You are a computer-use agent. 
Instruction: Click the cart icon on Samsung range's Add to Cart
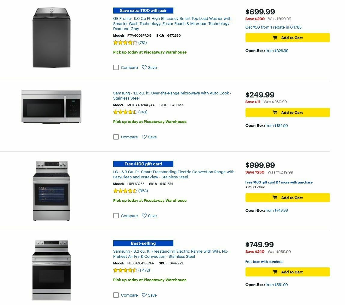click(x=275, y=272)
